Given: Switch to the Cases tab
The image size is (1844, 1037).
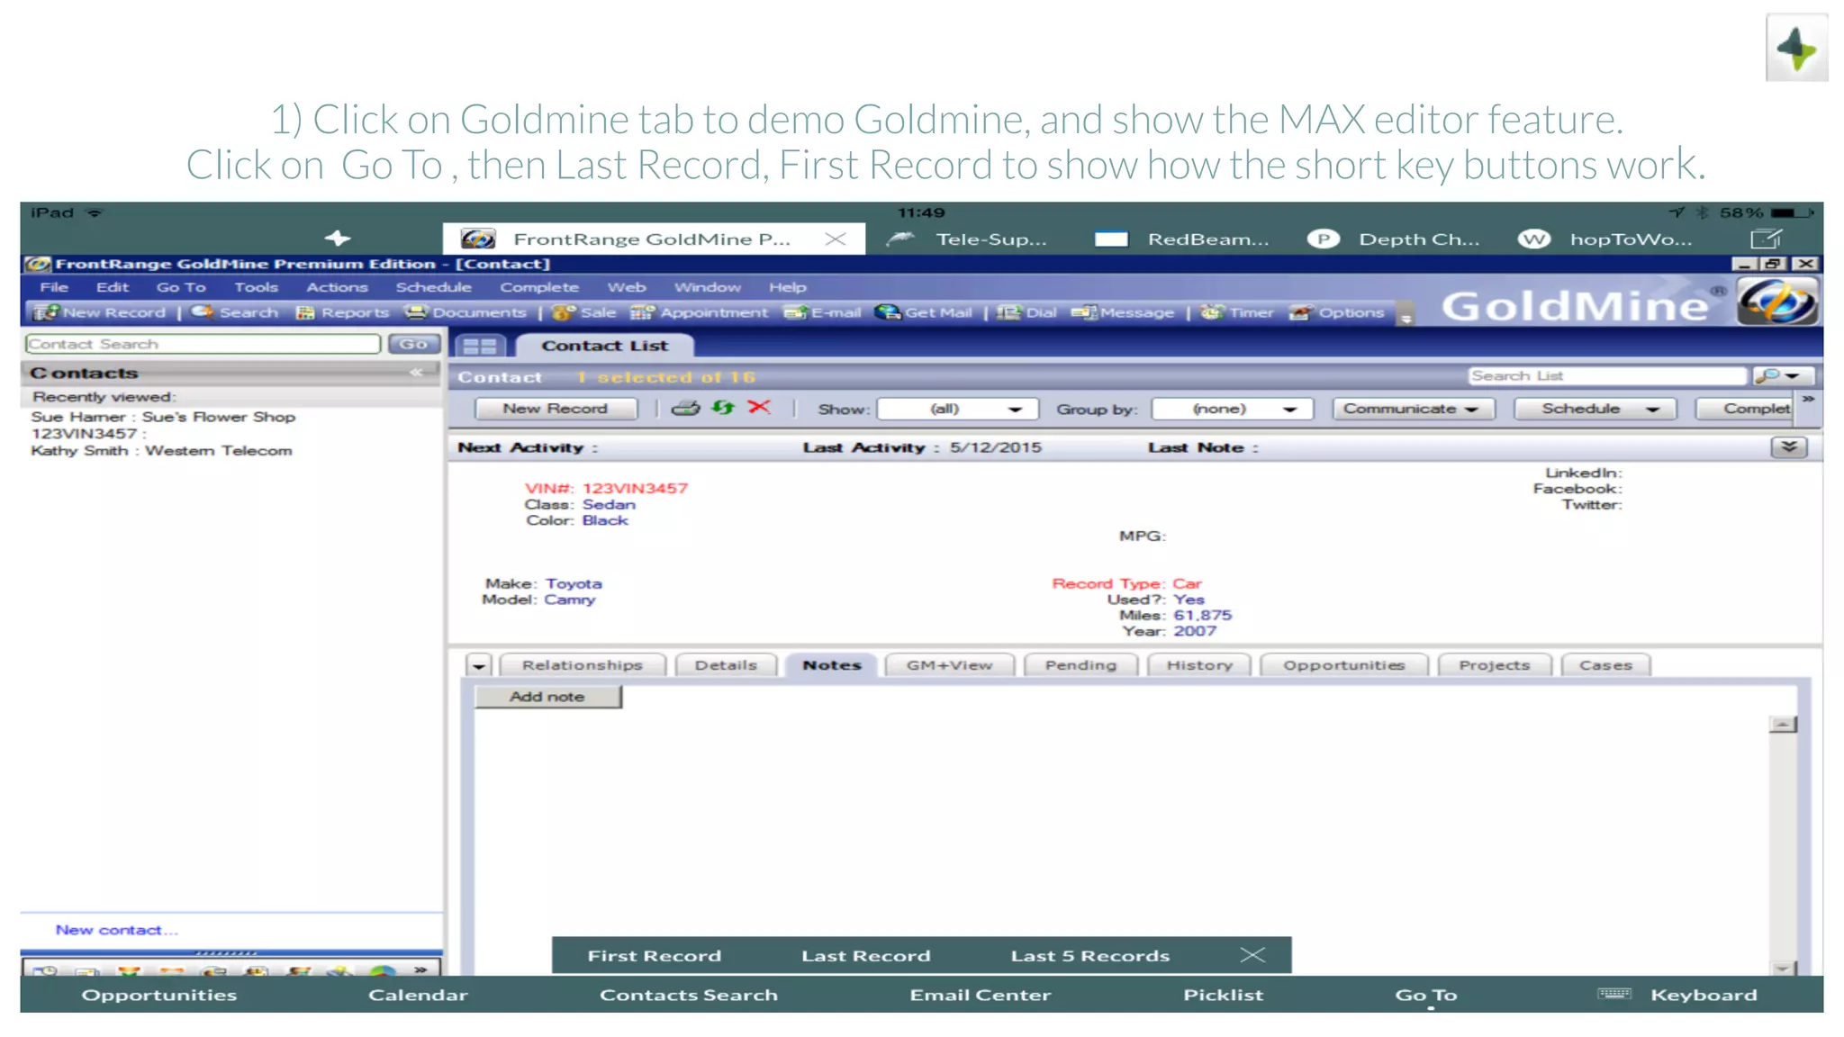Looking at the screenshot, I should (1605, 665).
